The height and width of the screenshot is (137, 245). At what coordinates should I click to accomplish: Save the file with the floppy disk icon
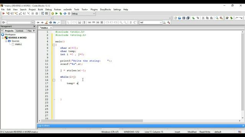(184, 18)
